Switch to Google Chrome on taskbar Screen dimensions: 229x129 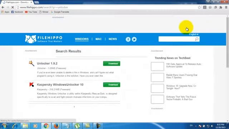tap(46, 126)
